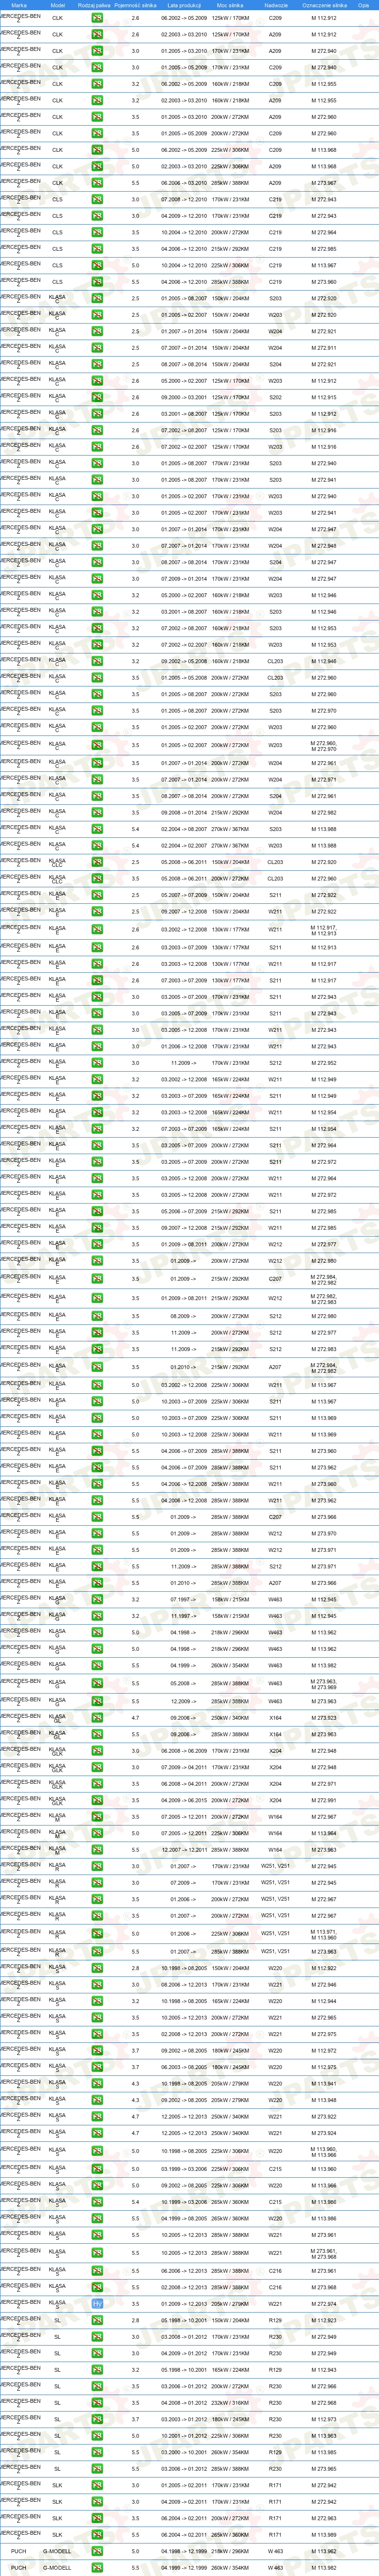This screenshot has height=2576, width=379.
Task: Click the Nadwozie column header
Action: pos(276,5)
